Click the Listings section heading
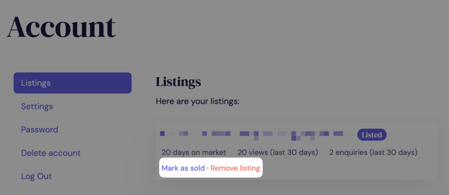 tap(178, 82)
